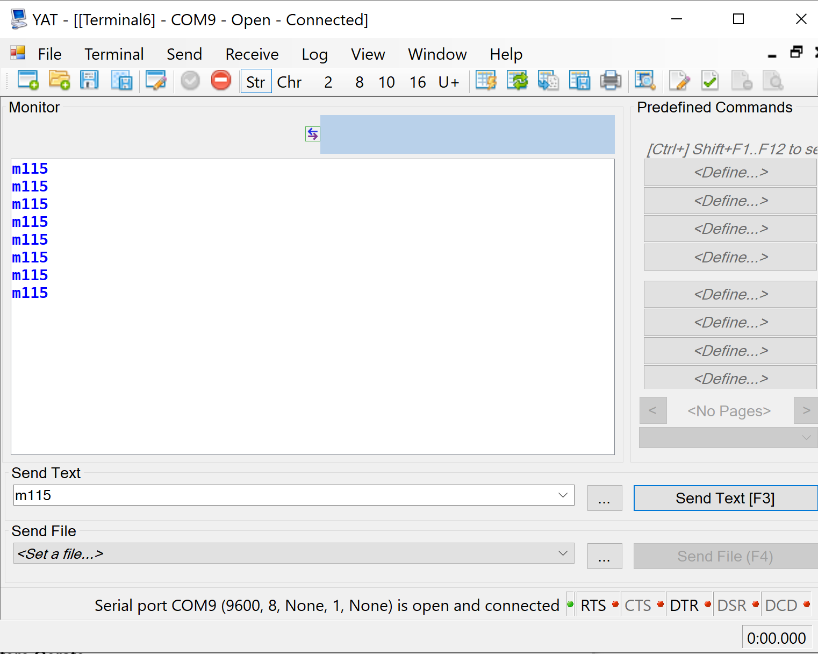Set radix to Str (string)
The height and width of the screenshot is (654, 818).
click(256, 82)
